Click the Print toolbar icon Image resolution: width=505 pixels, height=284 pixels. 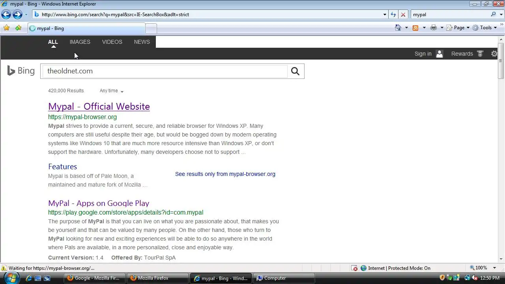point(434,28)
